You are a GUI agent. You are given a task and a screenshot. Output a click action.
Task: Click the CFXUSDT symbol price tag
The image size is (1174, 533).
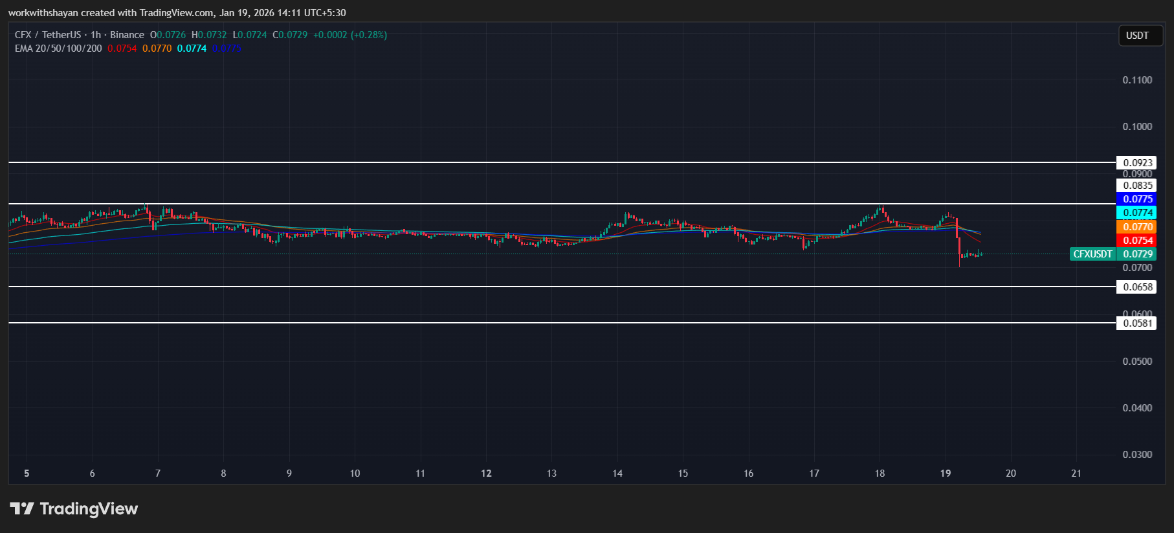(x=1092, y=254)
